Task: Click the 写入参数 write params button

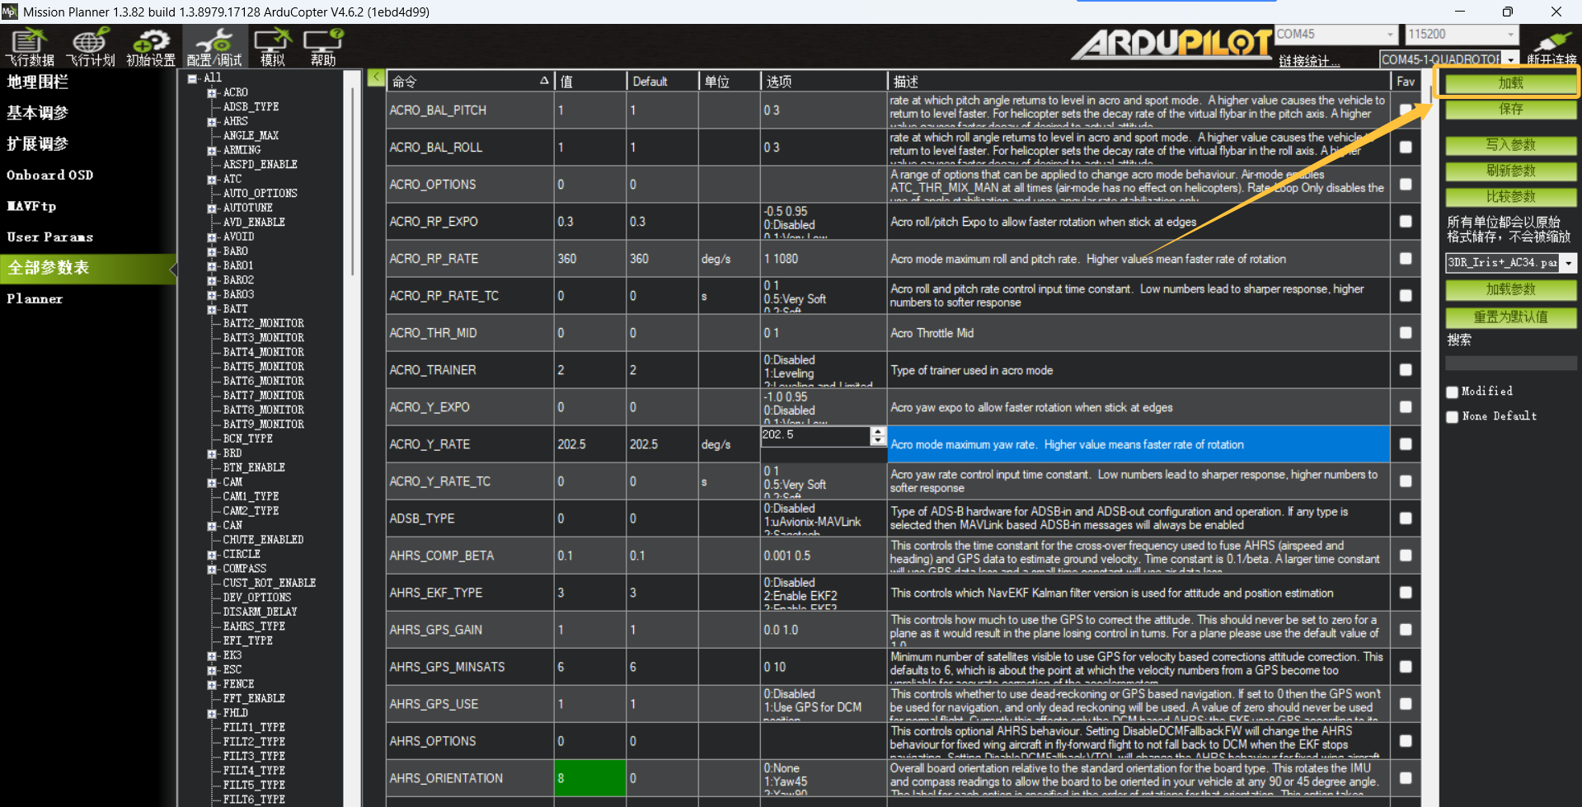Action: pos(1510,145)
